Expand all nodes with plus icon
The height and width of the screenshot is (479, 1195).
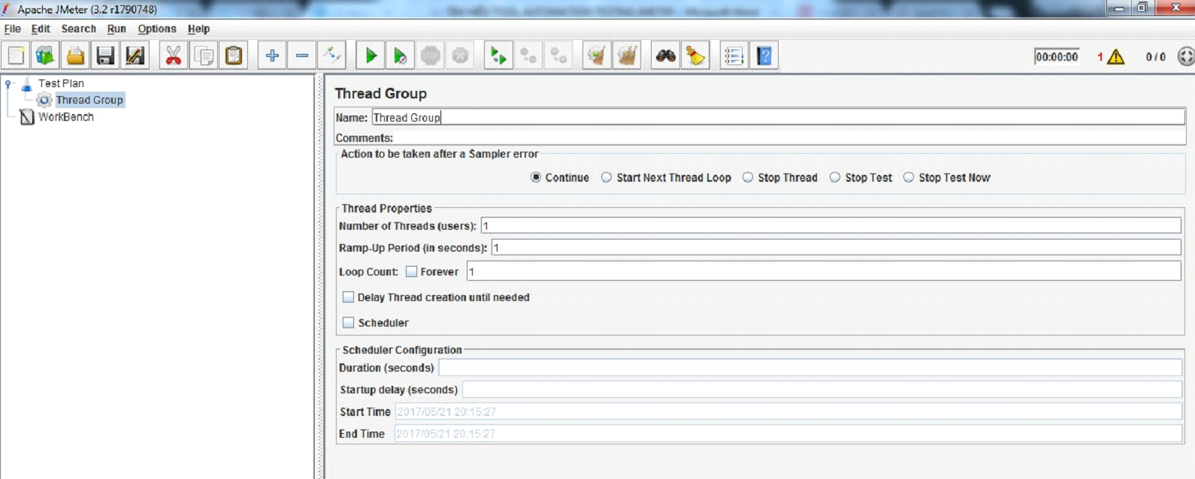click(272, 56)
